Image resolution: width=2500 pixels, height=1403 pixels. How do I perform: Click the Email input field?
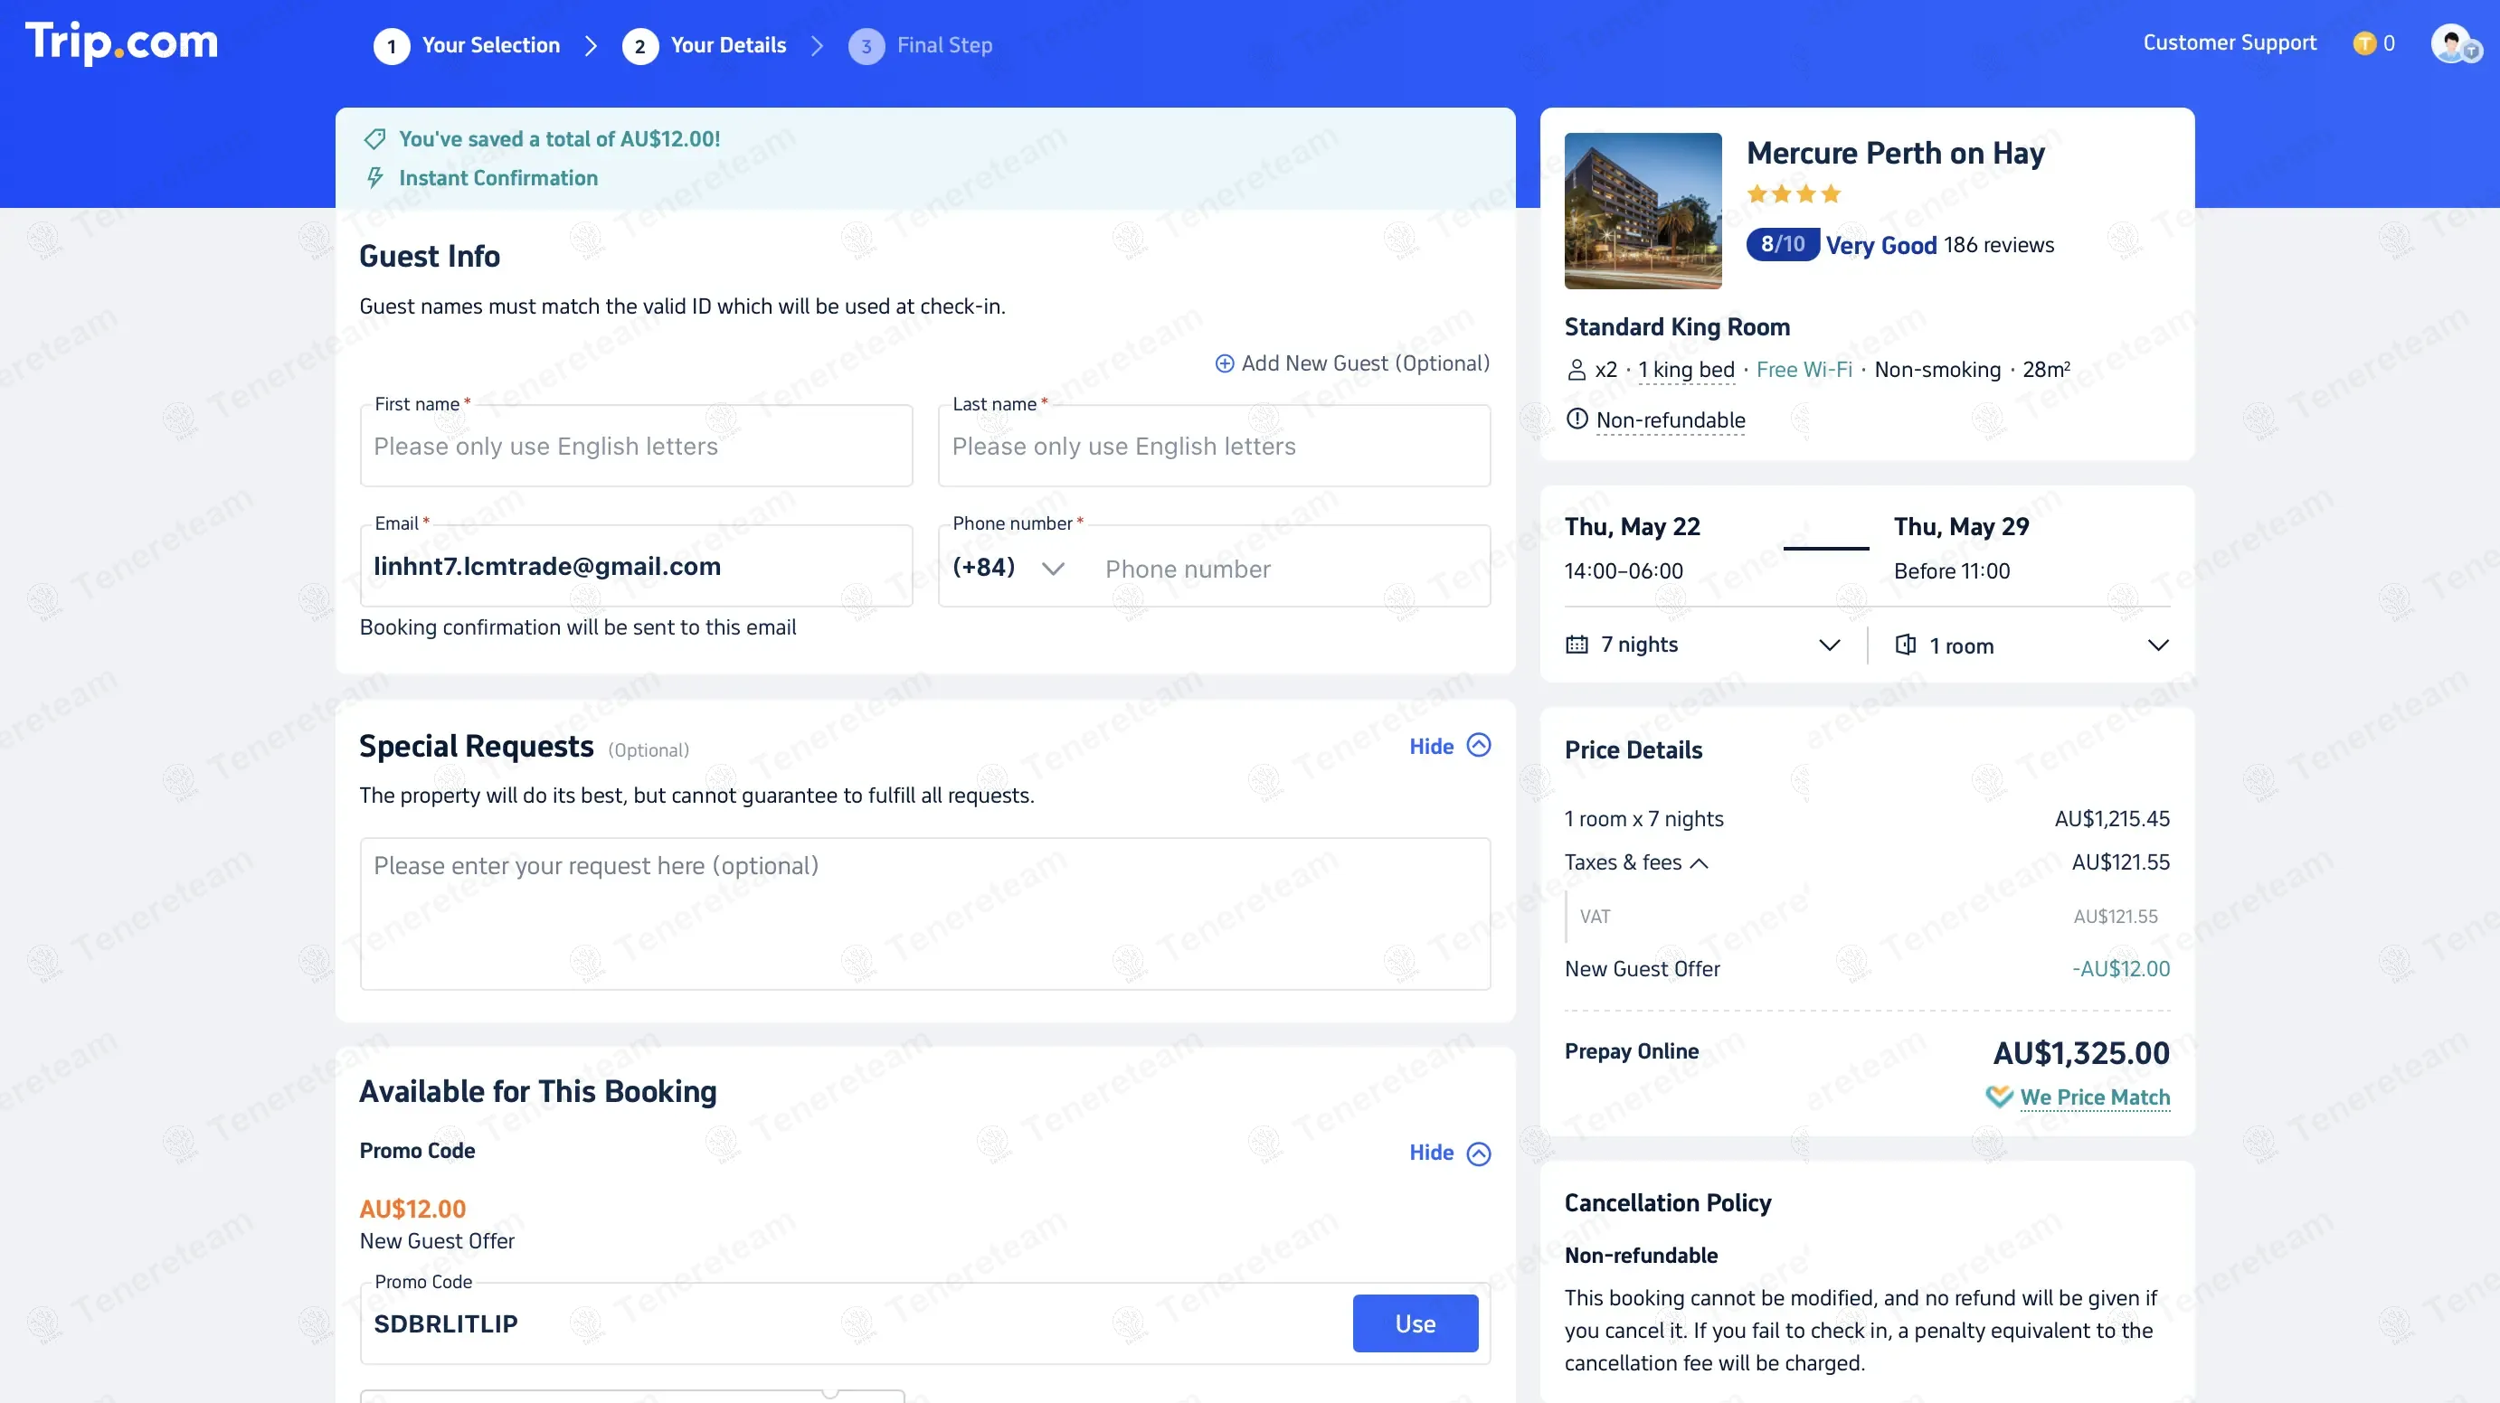point(636,567)
